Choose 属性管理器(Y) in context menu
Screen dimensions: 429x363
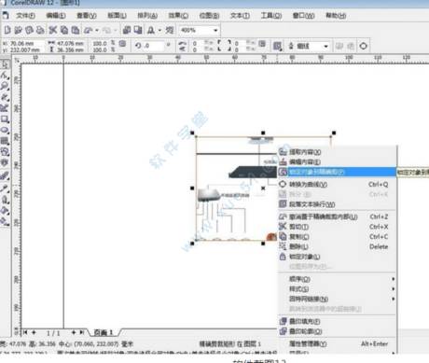pos(338,343)
